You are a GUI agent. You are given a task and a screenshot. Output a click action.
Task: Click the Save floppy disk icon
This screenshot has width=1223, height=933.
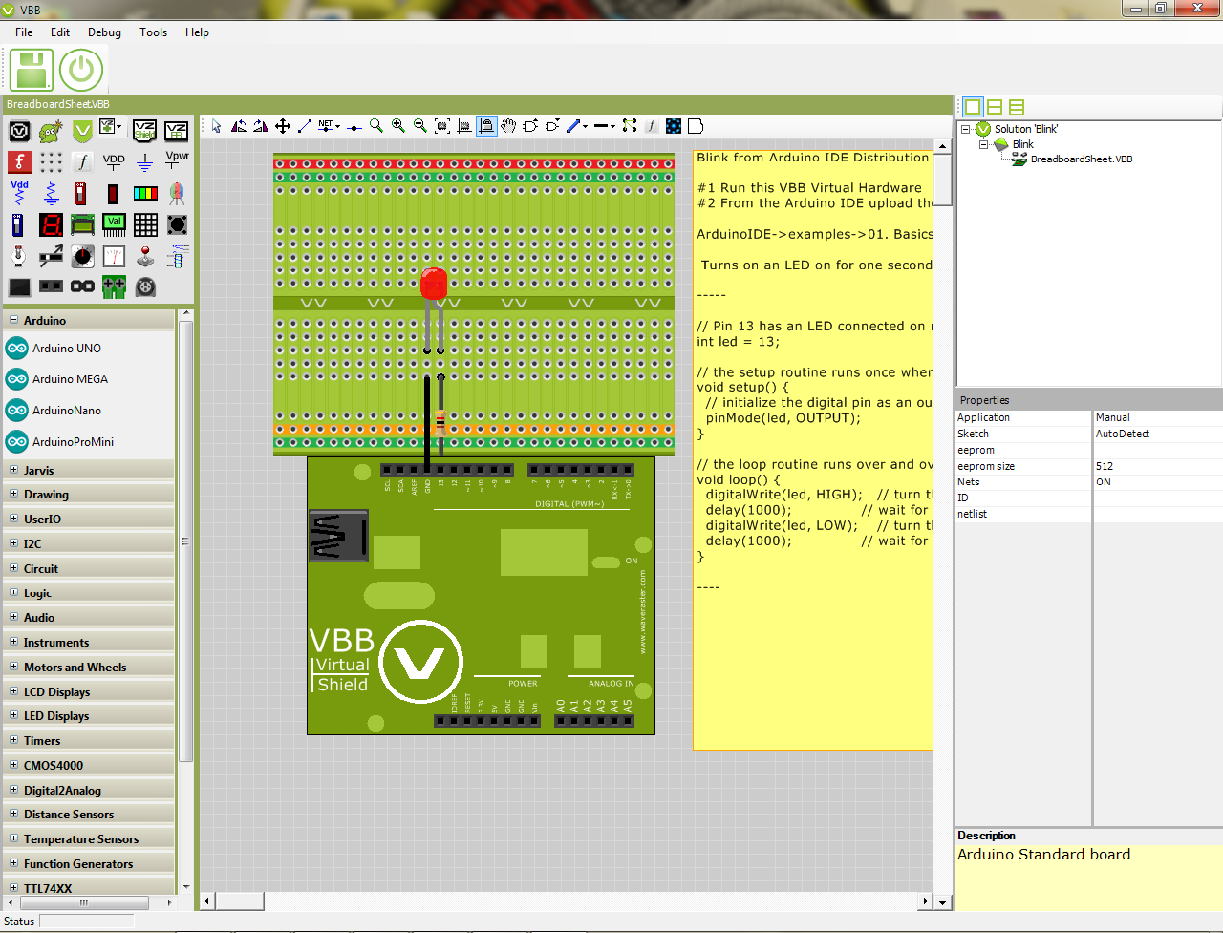(32, 71)
